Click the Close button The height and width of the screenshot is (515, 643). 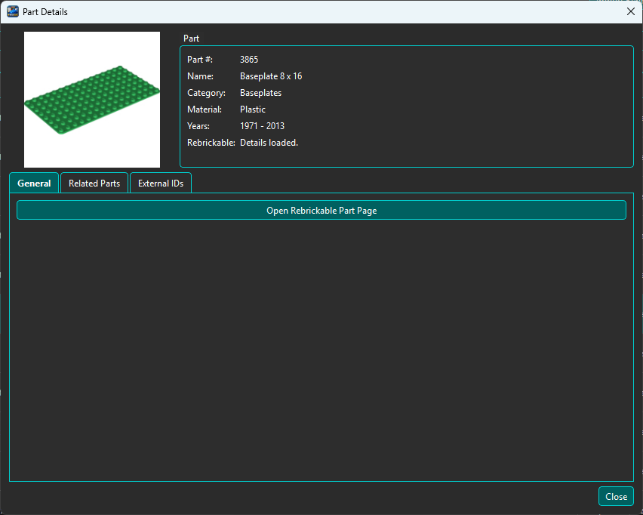point(616,497)
